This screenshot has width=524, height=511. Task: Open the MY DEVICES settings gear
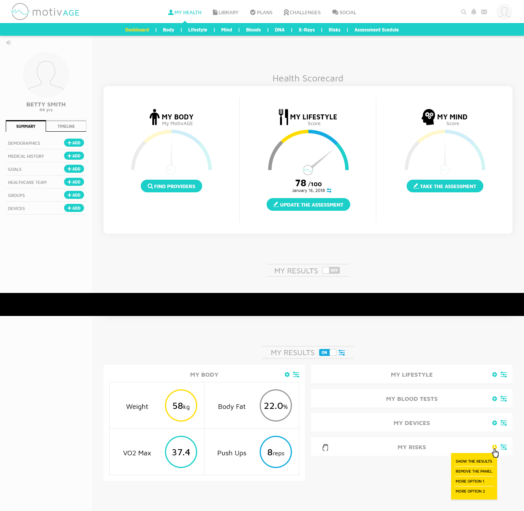[494, 423]
